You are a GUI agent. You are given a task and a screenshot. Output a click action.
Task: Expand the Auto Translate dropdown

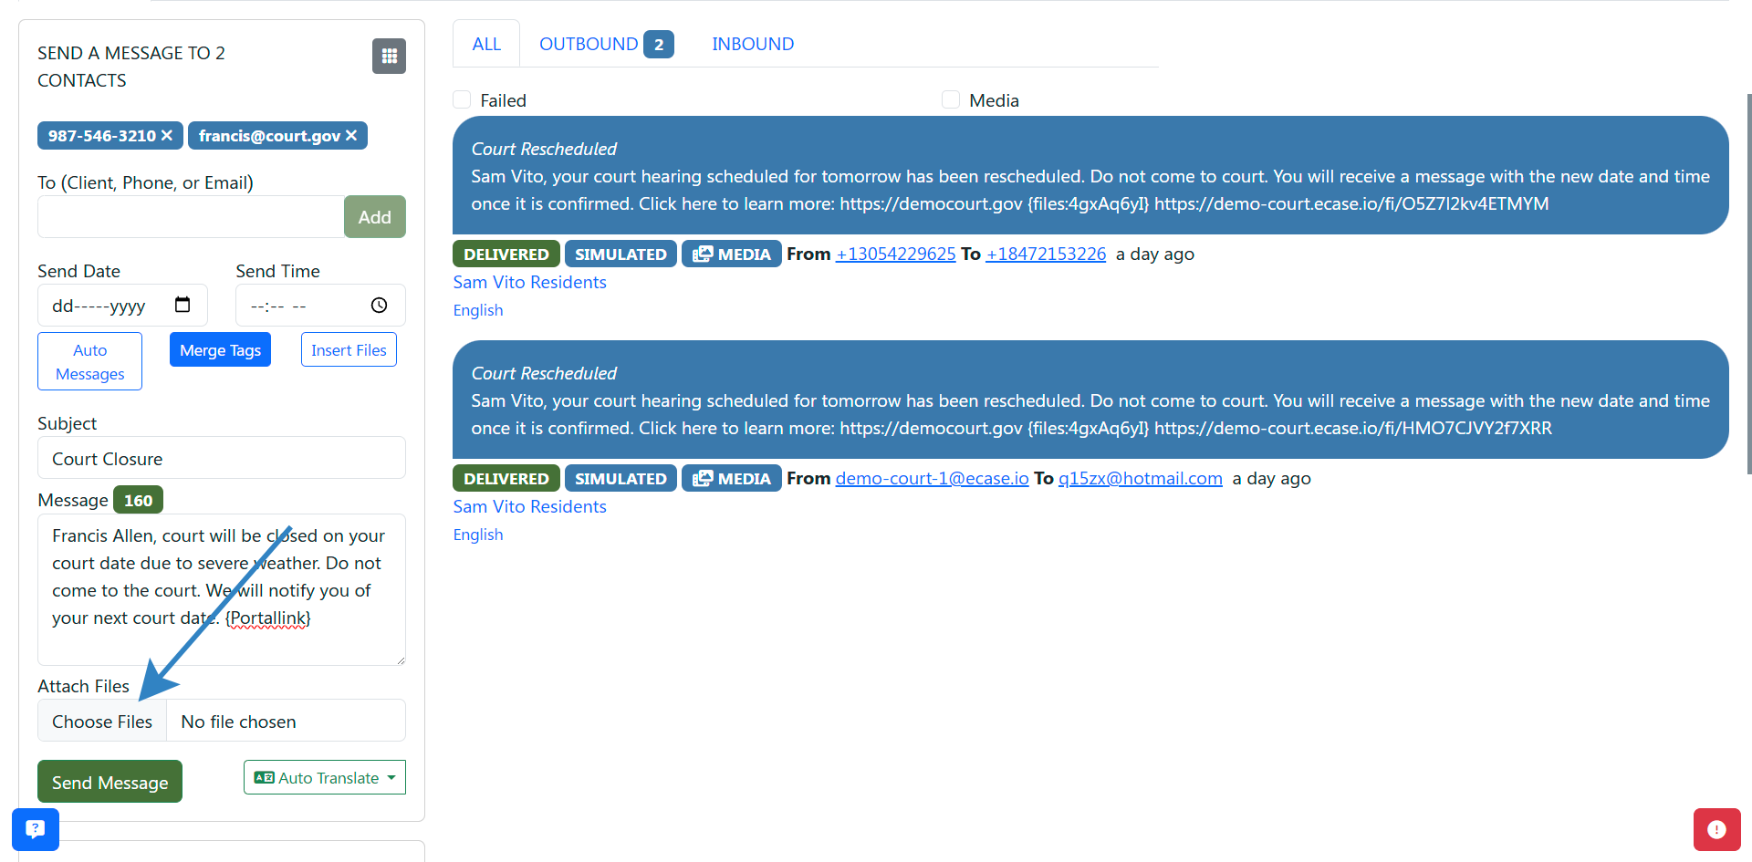tap(325, 777)
